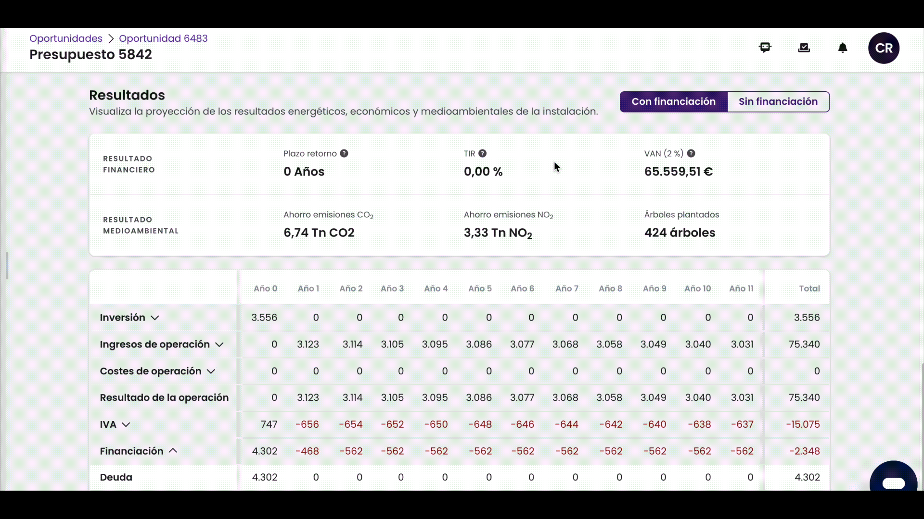Click Ingresos Año 11 value 3.031

click(x=742, y=345)
